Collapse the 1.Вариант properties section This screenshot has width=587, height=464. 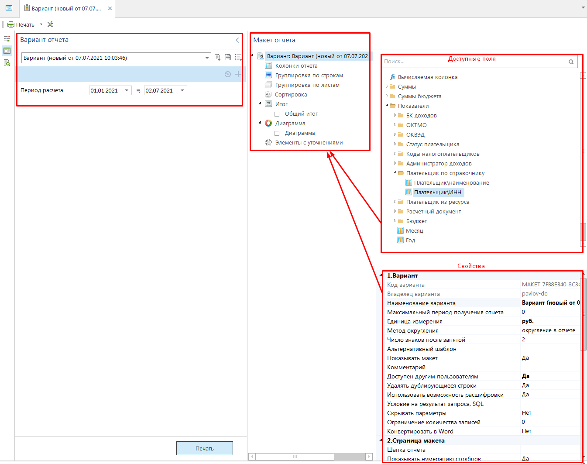click(381, 275)
